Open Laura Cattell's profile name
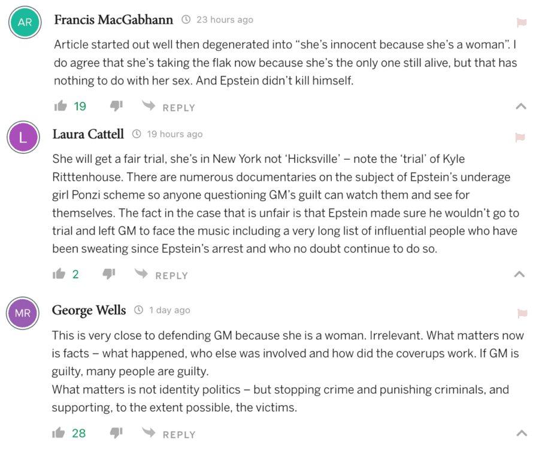The height and width of the screenshot is (449, 539). click(88, 134)
